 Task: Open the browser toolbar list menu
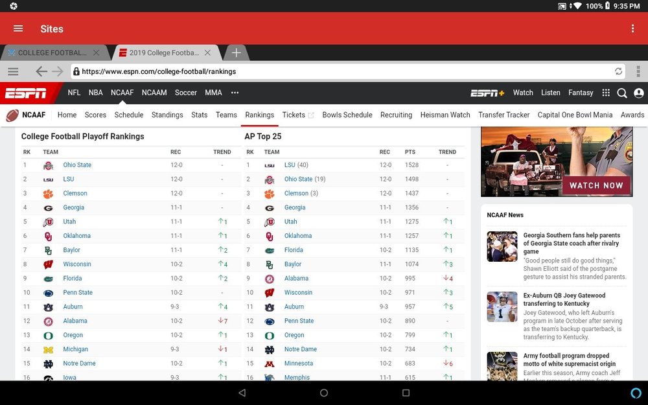(x=13, y=71)
